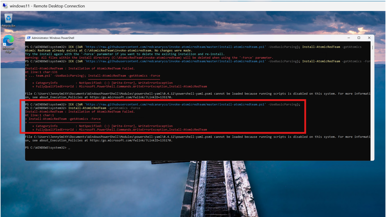
Task: Minimize the Administrator: Windows PowerShell window
Action: pos(348,38)
